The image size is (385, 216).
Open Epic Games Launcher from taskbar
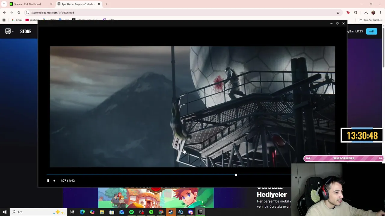click(200, 212)
